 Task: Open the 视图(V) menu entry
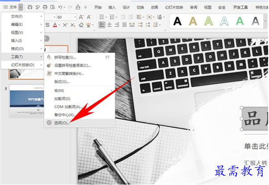coord(23,33)
